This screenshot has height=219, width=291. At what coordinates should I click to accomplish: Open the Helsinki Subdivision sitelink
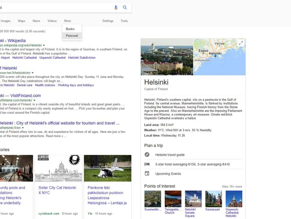pos(82,57)
